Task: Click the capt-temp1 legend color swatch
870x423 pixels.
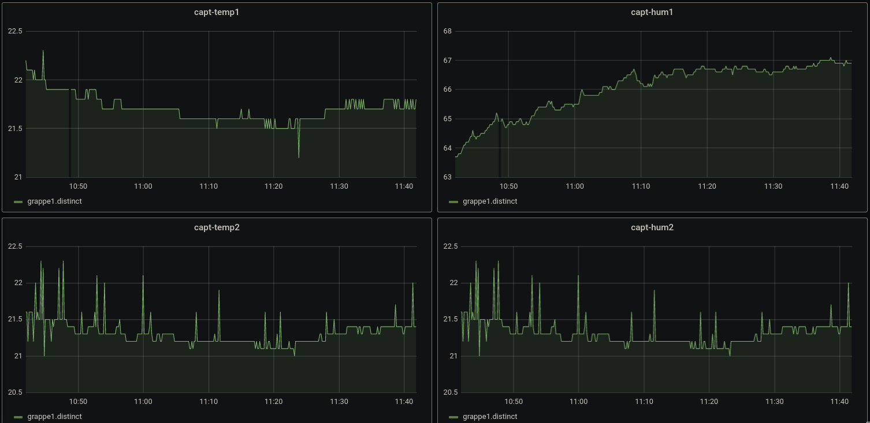Action: [18, 202]
